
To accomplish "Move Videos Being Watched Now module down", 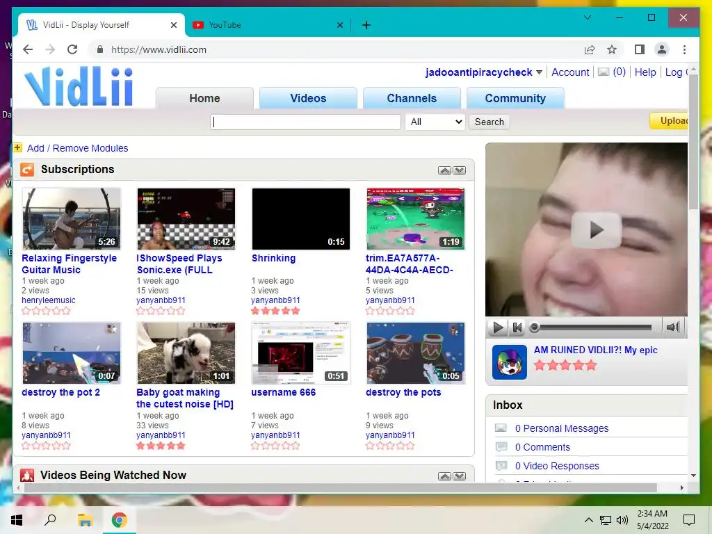I will click(x=460, y=476).
